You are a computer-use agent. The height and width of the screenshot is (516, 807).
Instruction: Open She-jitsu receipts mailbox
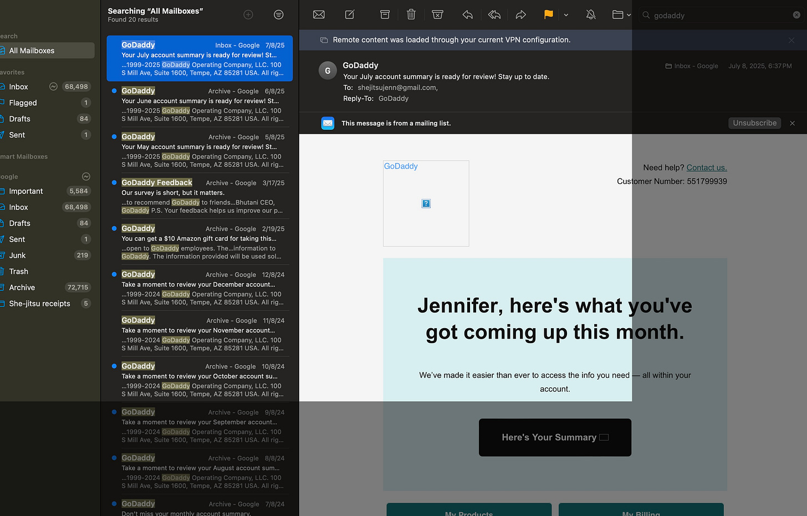47,304
